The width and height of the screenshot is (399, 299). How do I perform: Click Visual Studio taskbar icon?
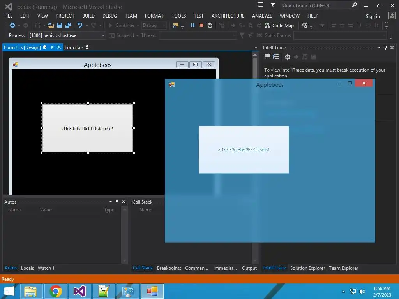(79, 291)
